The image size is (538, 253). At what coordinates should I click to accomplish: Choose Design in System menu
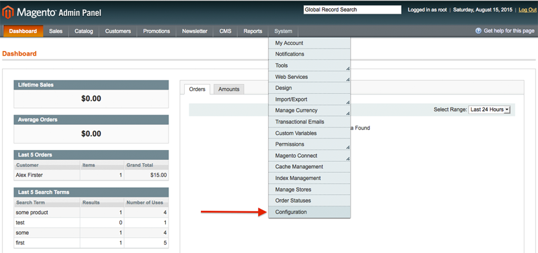[309, 88]
